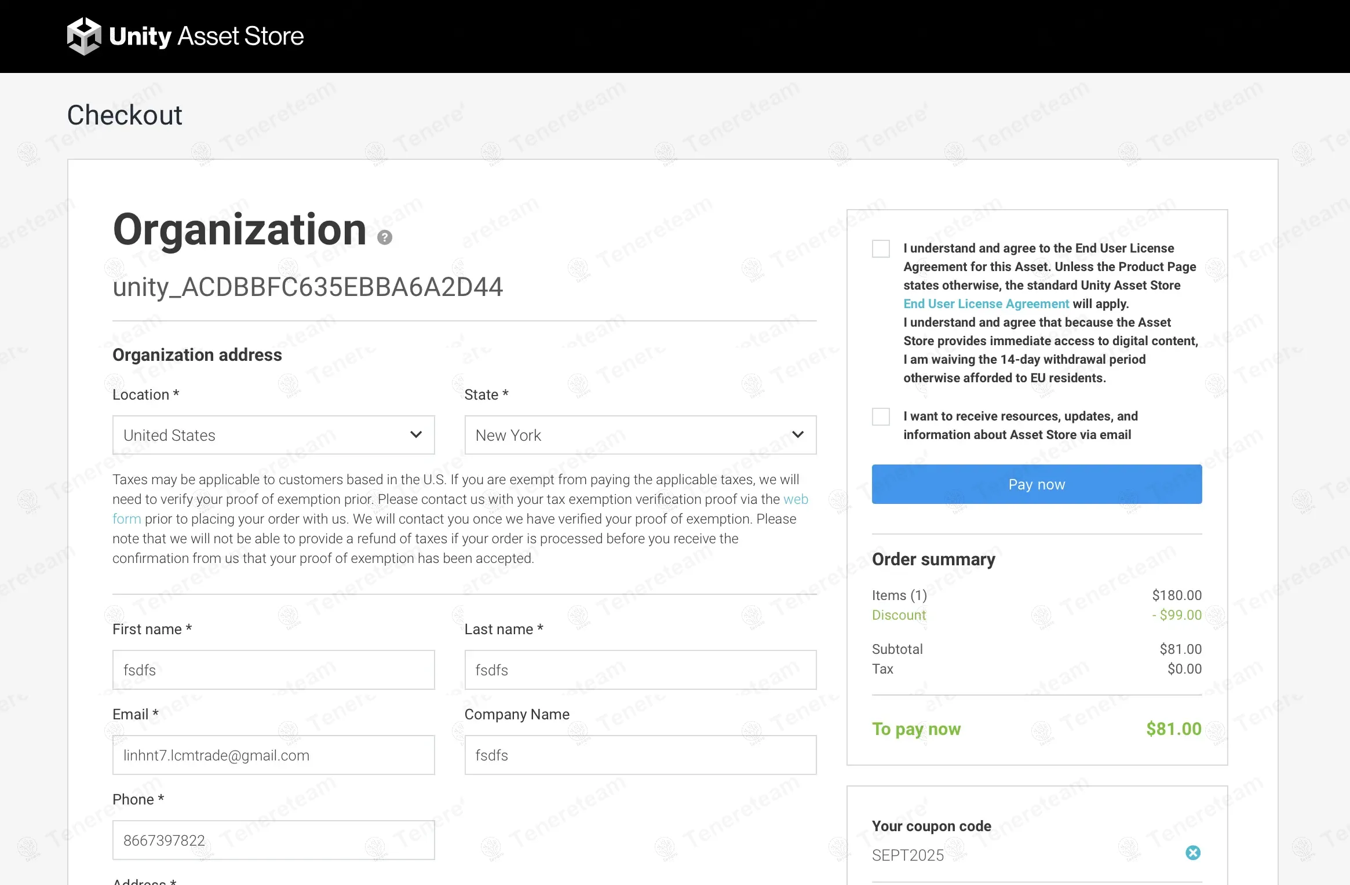Click the SEPT2025 coupon code text
The width and height of the screenshot is (1350, 885).
pos(908,855)
